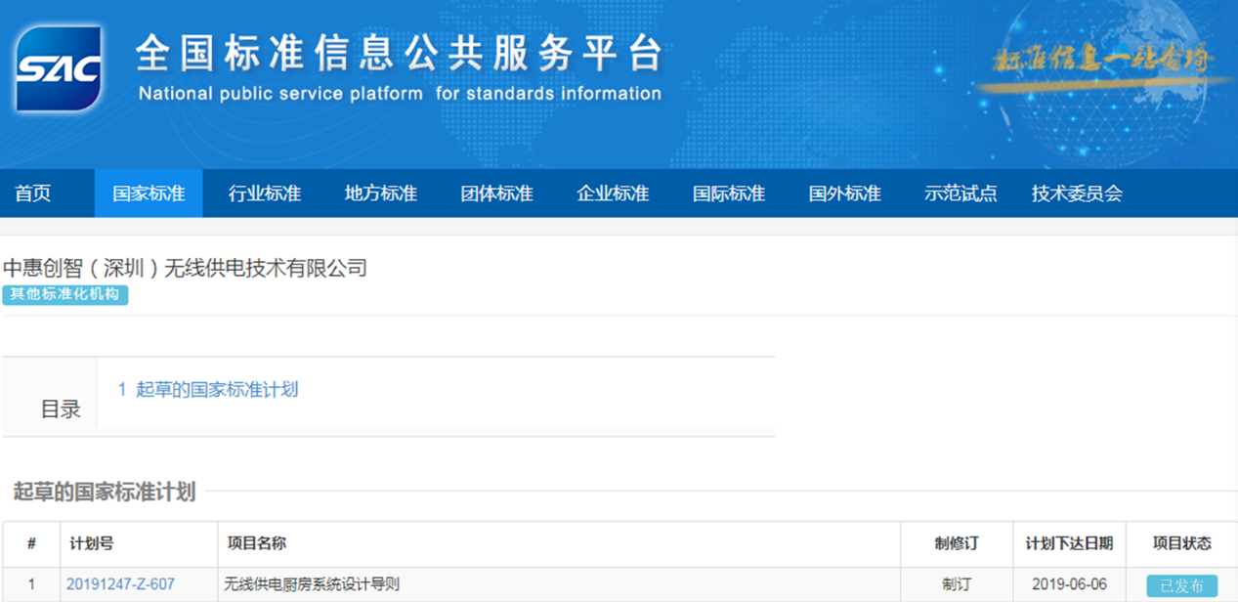Go to 首页 home tab
Image resolution: width=1238 pixels, height=602 pixels.
click(32, 193)
